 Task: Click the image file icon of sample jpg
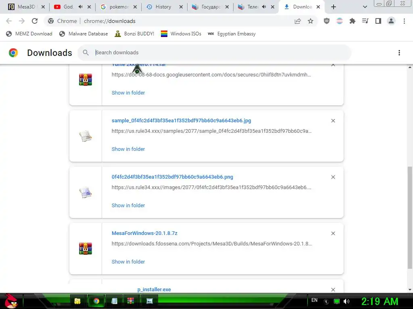[86, 136]
